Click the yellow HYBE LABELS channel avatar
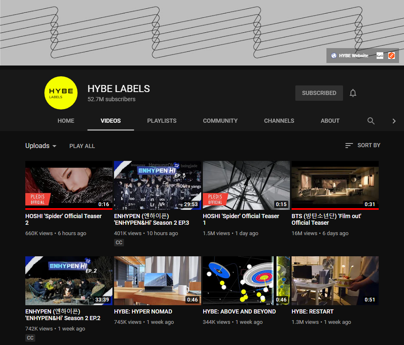The height and width of the screenshot is (345, 404). point(61,93)
